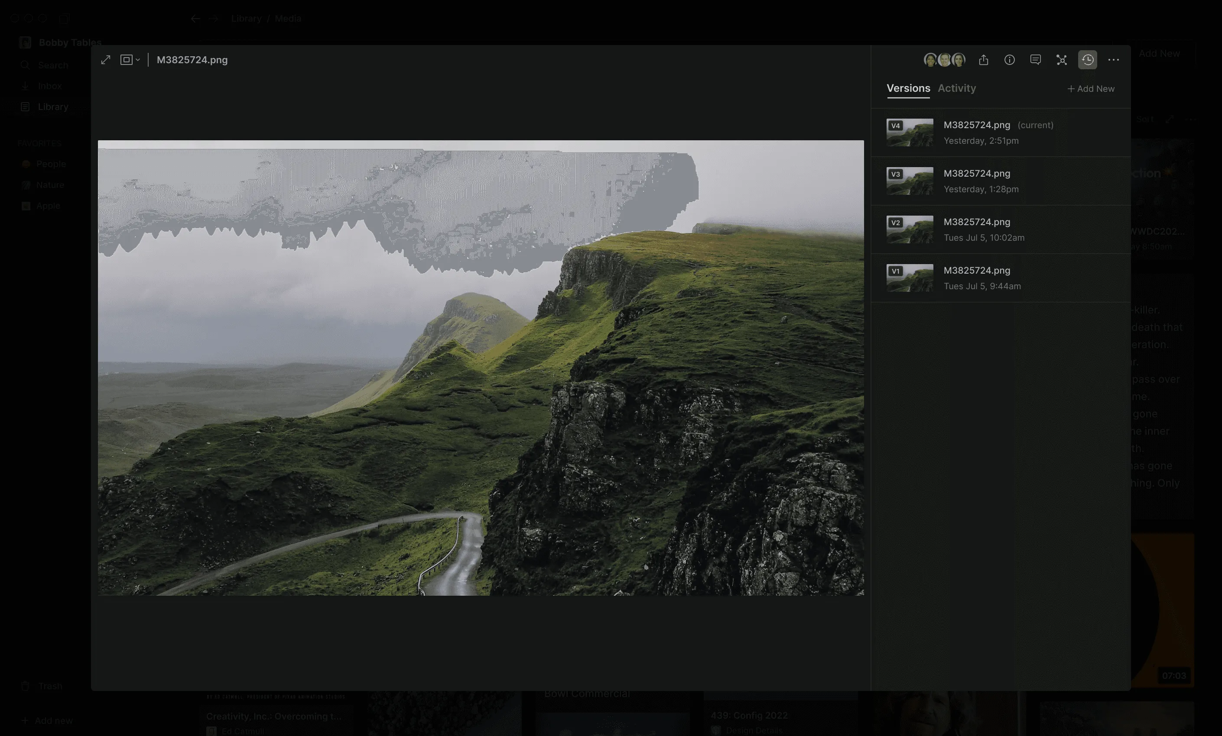Open Trash in the background sidebar

click(42, 687)
